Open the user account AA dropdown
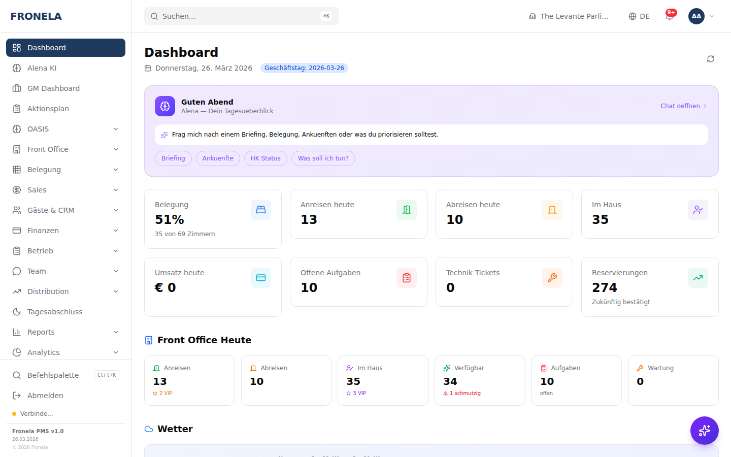The height and width of the screenshot is (457, 731). 696,16
